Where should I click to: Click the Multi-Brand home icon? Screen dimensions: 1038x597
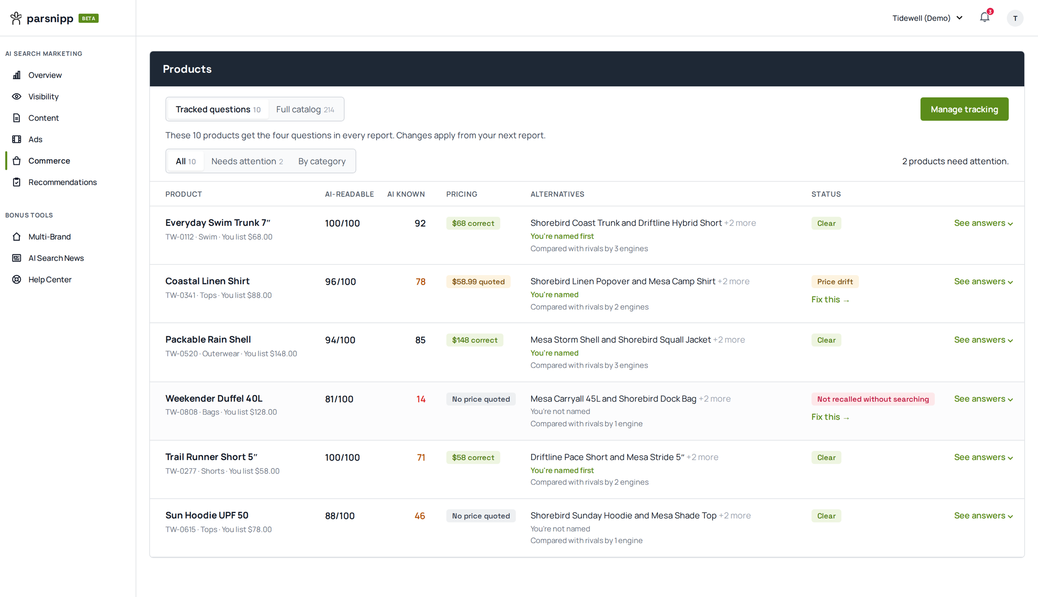click(16, 237)
